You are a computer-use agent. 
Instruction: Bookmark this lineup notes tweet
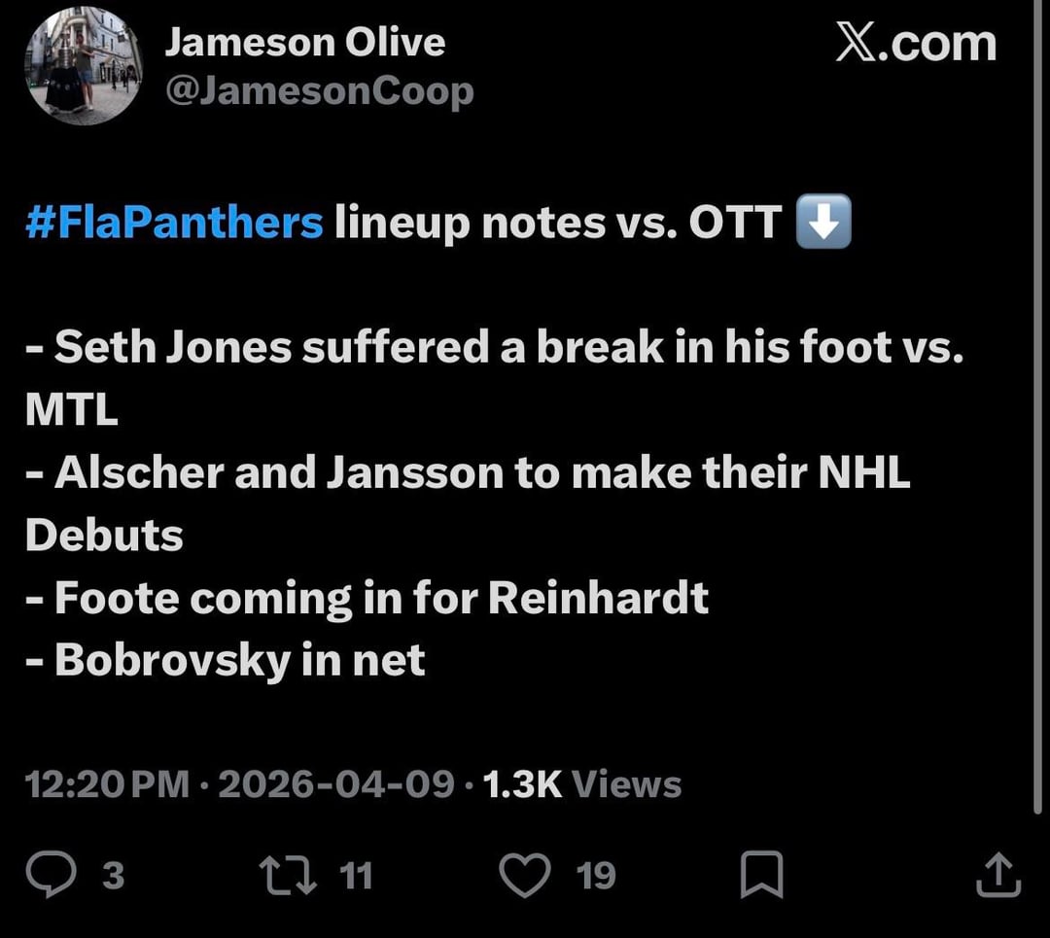coord(761,875)
